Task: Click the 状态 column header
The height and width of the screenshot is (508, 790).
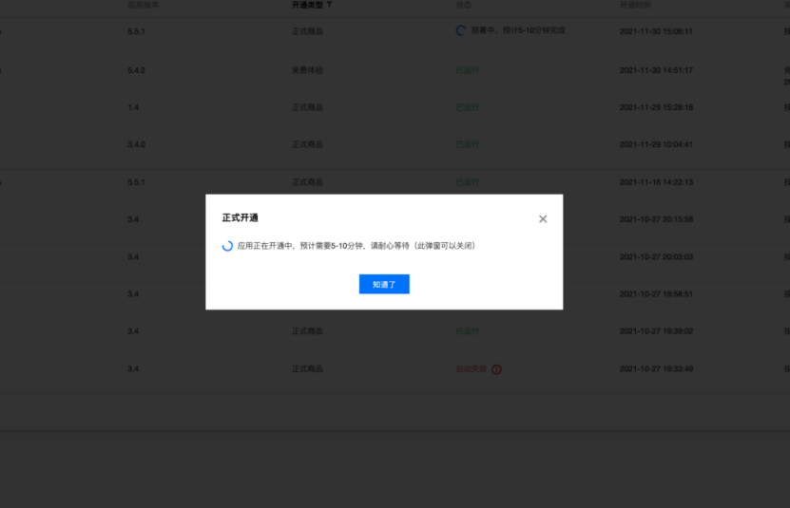Action: click(464, 5)
